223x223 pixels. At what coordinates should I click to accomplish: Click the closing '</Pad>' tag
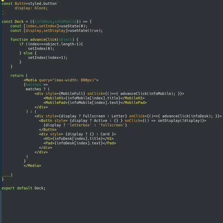pyautogui.click(x=109, y=143)
